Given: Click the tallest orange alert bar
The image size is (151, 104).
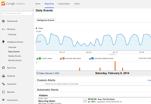Looking at the screenshot, I should click(115, 66).
